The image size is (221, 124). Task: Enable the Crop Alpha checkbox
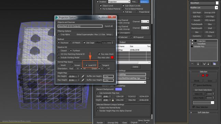coord(59,35)
